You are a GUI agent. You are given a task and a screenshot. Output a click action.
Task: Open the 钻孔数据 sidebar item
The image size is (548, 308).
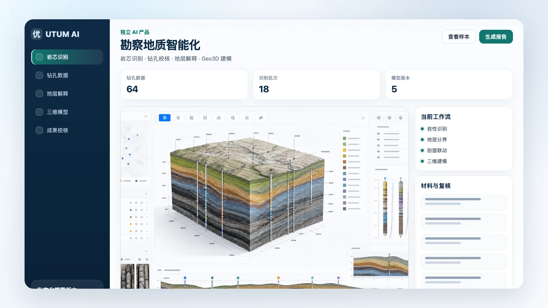(x=67, y=75)
